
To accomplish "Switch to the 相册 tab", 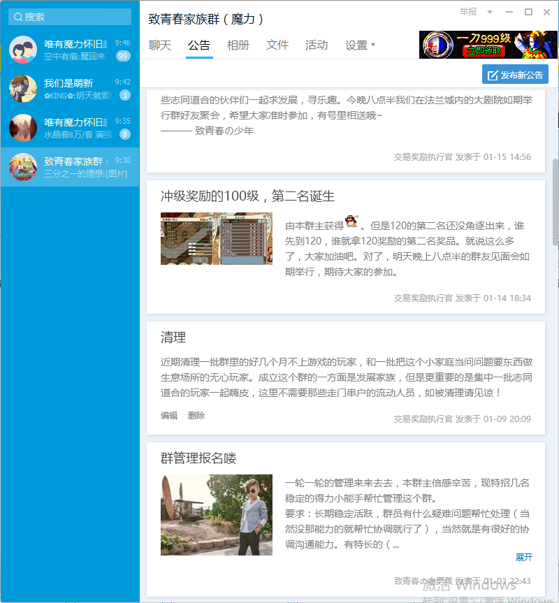I will [238, 45].
